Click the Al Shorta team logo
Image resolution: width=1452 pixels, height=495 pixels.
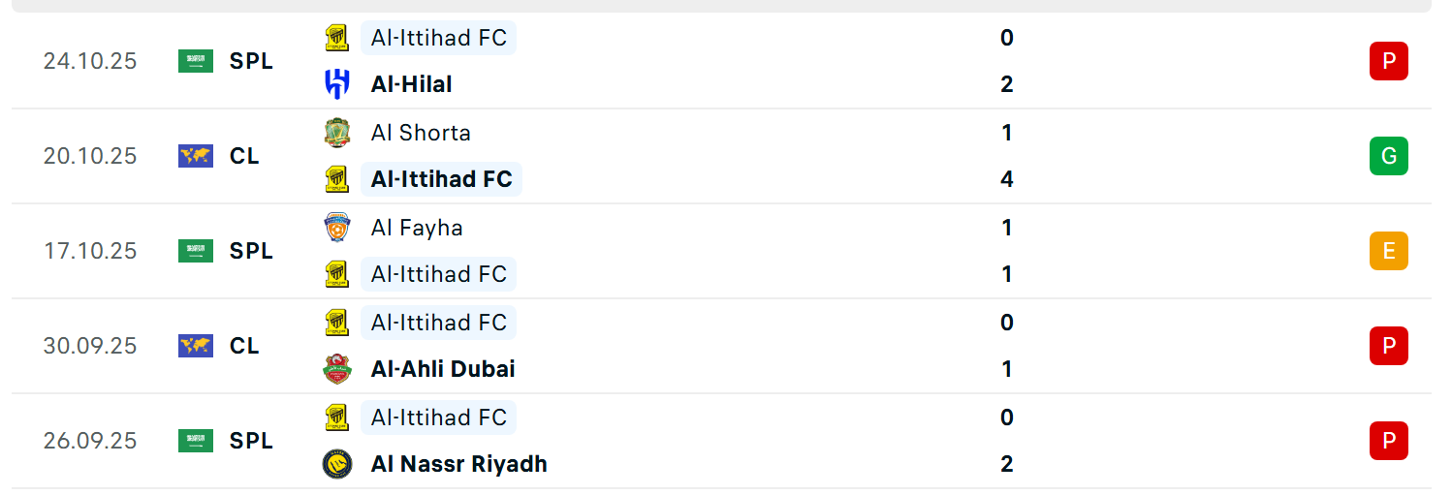[336, 133]
